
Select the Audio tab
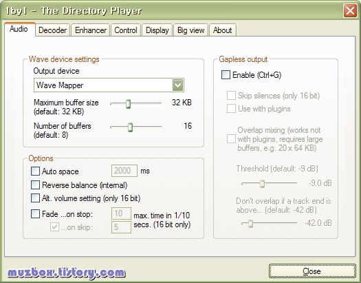(19, 29)
